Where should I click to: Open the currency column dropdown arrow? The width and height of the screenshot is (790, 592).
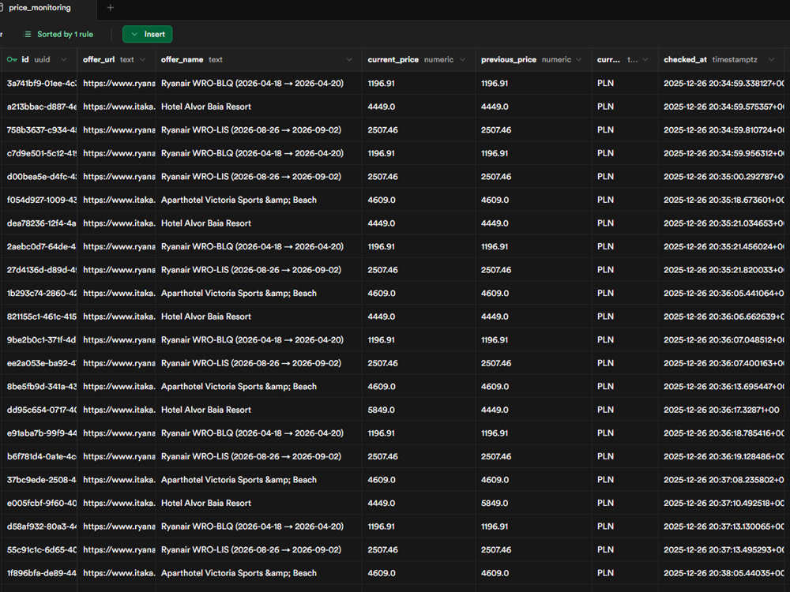(645, 59)
